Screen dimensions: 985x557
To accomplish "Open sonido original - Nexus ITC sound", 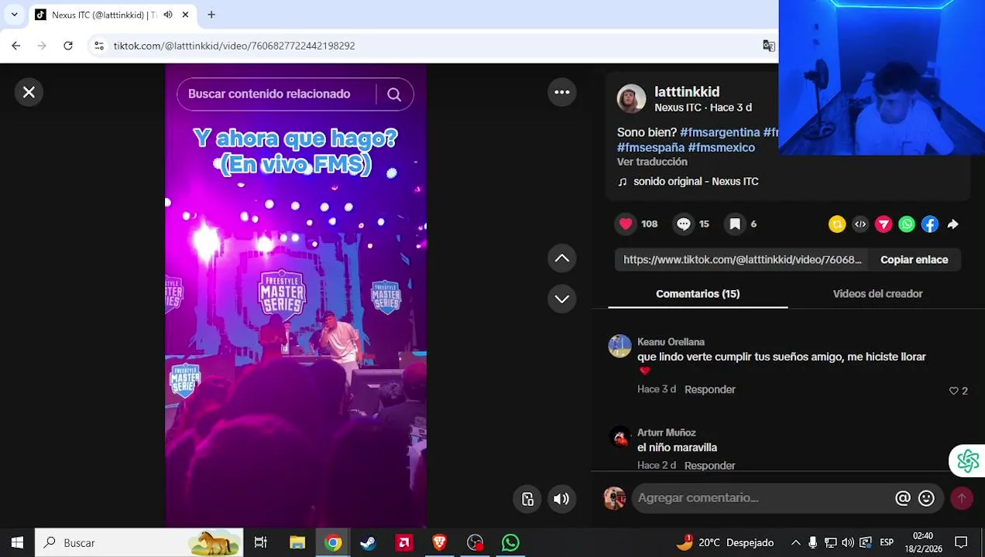I will click(x=695, y=182).
